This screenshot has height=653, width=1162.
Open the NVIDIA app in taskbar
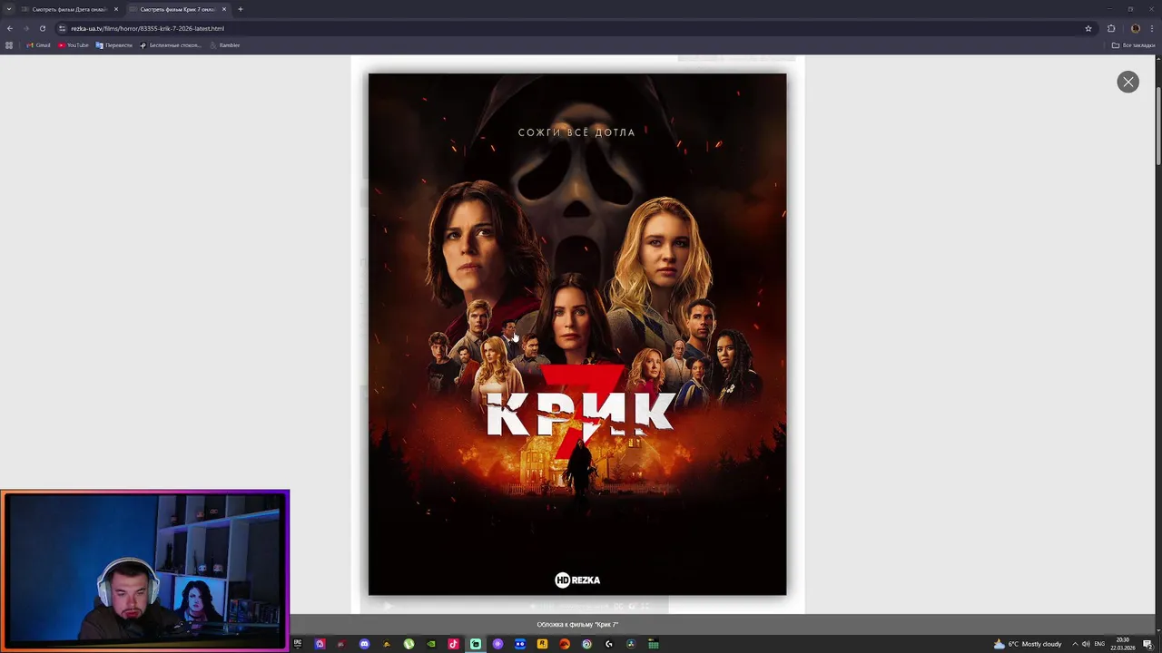tap(431, 644)
